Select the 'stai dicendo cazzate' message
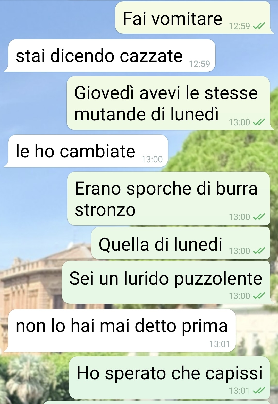This screenshot has width=278, height=404. [110, 55]
